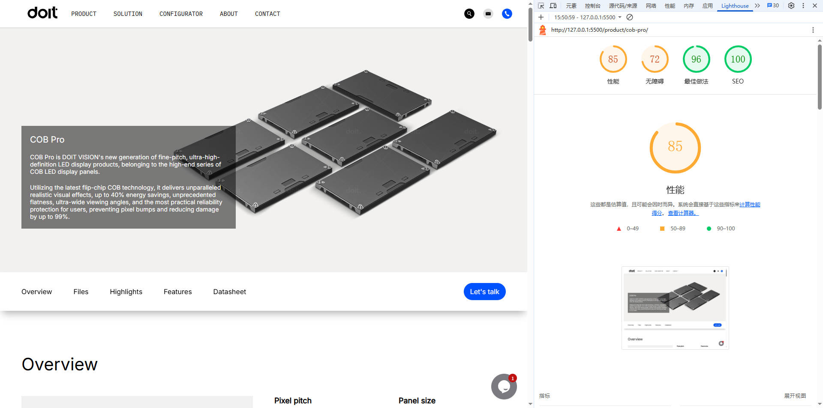Activate the DevTools inspect element picker
This screenshot has width=823, height=408.
(x=541, y=6)
